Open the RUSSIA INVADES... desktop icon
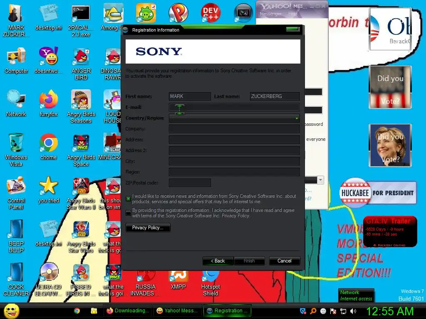426x319 pixels. [x=146, y=284]
